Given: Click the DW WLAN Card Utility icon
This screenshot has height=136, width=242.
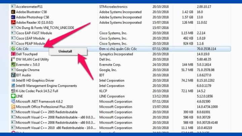Looking at the screenshot, I should click(13, 59).
